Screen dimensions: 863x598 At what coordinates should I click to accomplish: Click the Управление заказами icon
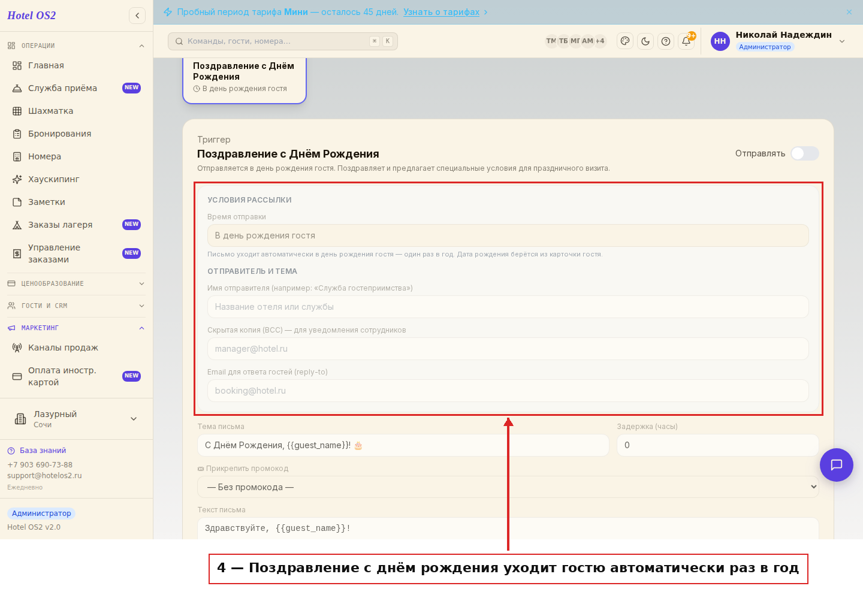[x=17, y=253]
